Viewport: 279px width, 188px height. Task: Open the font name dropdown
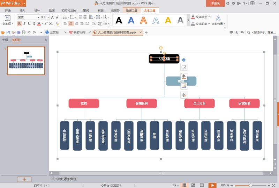click(x=38, y=17)
